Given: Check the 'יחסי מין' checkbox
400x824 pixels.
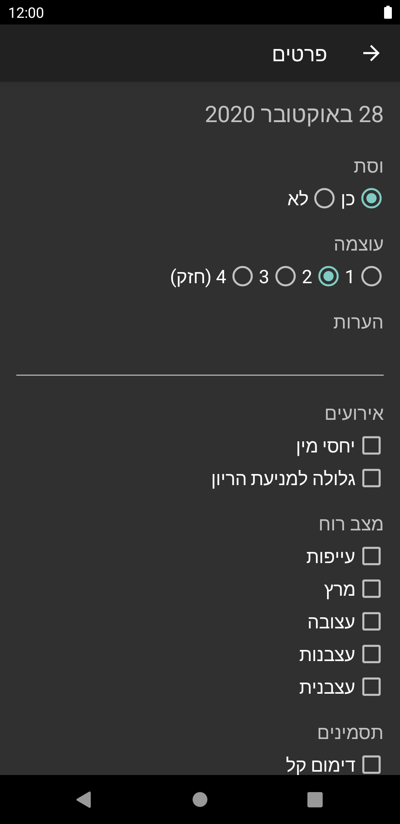Looking at the screenshot, I should click(371, 445).
